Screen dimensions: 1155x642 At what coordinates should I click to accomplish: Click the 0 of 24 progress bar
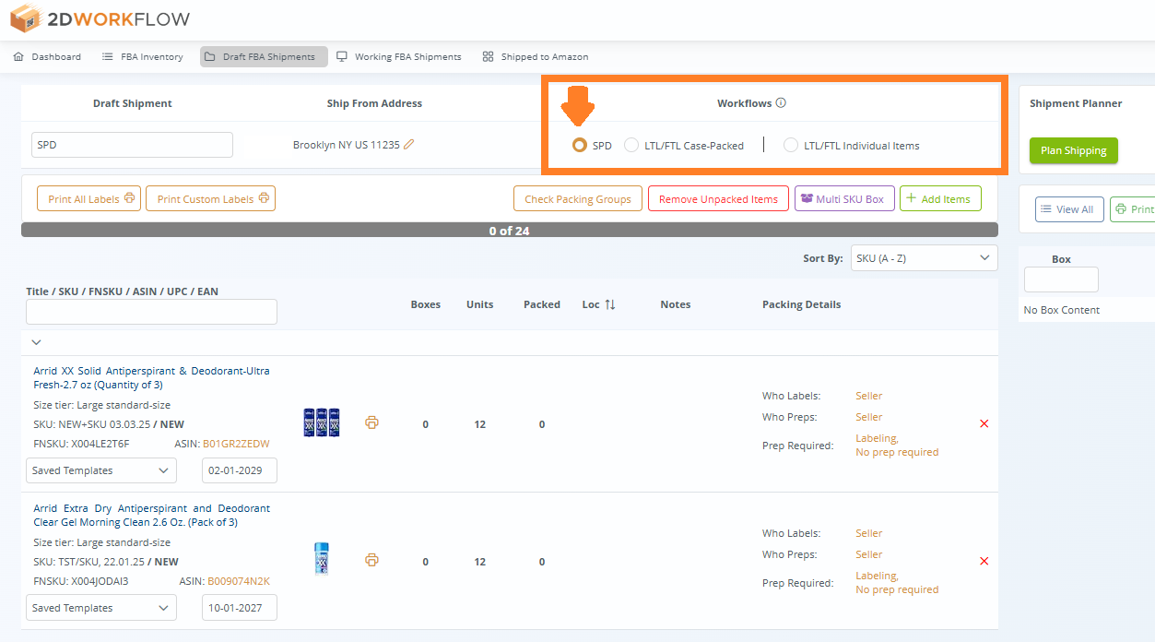[509, 231]
